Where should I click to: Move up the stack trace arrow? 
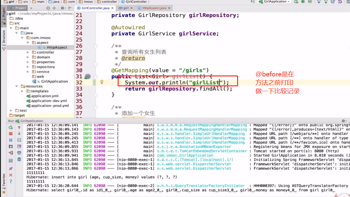[x=19, y=128]
